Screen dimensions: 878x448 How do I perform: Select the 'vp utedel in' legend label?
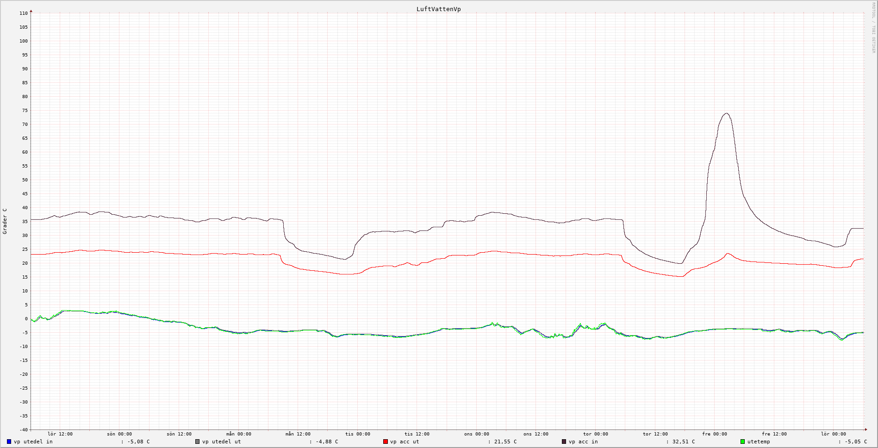[x=33, y=442]
